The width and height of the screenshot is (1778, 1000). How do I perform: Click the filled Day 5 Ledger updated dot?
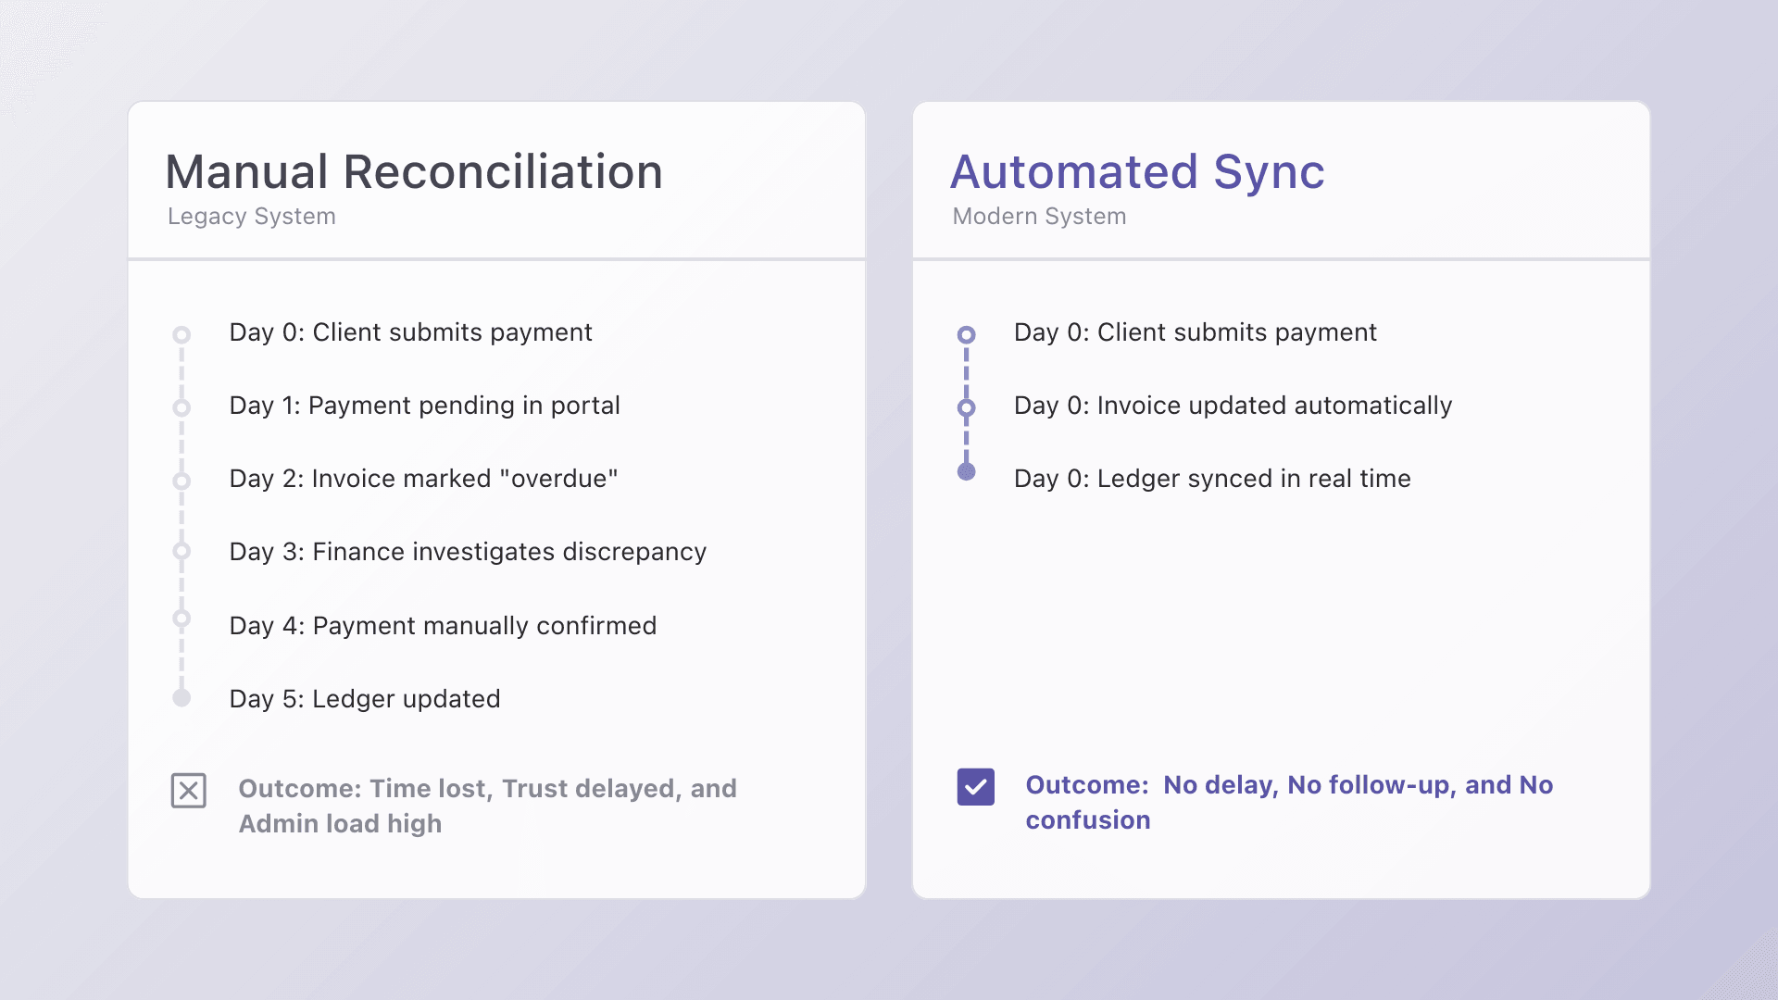pos(182,697)
